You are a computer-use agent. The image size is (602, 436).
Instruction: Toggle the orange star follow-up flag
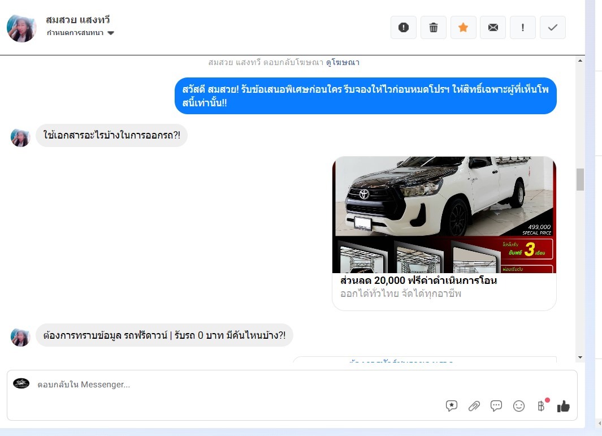click(x=464, y=28)
